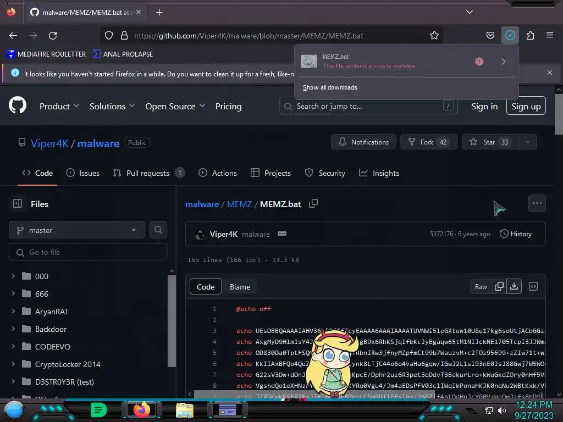Open the D3STR0Y3R (test) folder
This screenshot has height=422, width=563.
[x=64, y=382]
